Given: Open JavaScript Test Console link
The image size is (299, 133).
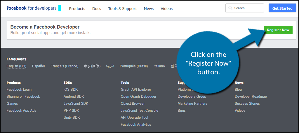Looking at the screenshot, I should 139,110.
